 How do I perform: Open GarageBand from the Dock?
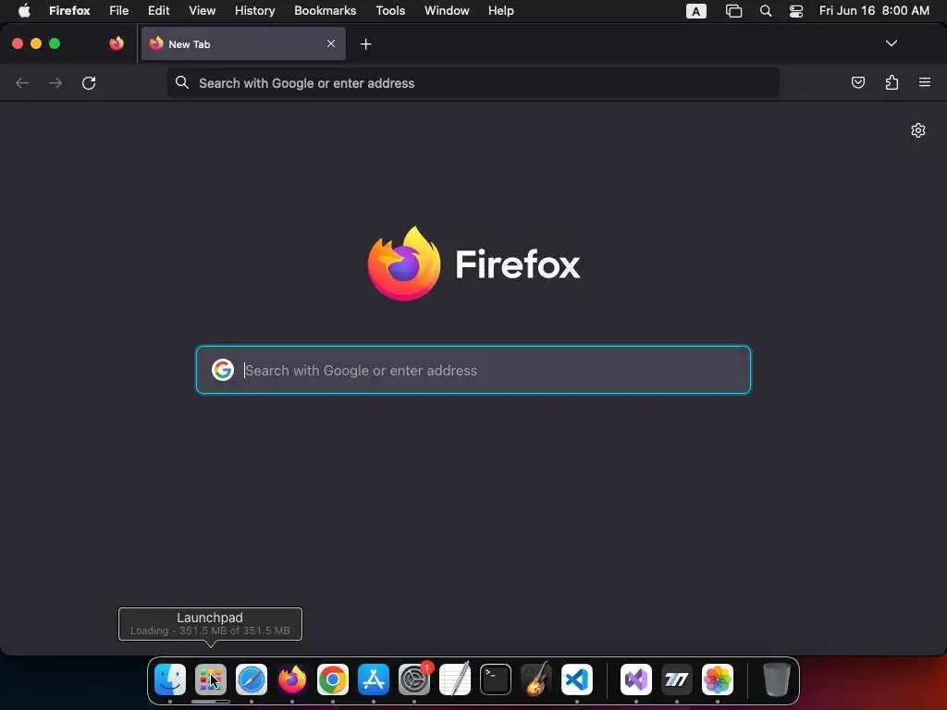click(x=536, y=679)
